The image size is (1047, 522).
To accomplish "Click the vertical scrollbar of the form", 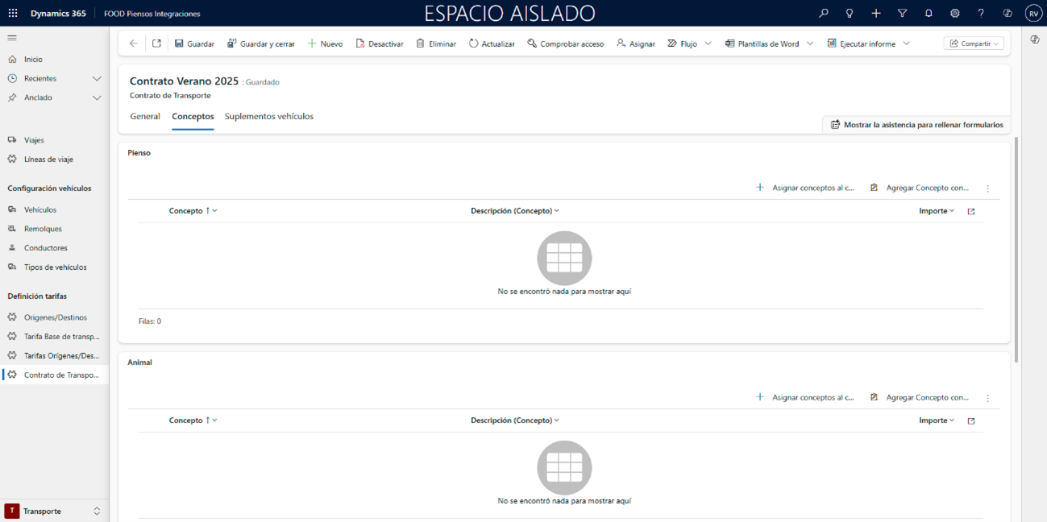I will (1016, 250).
